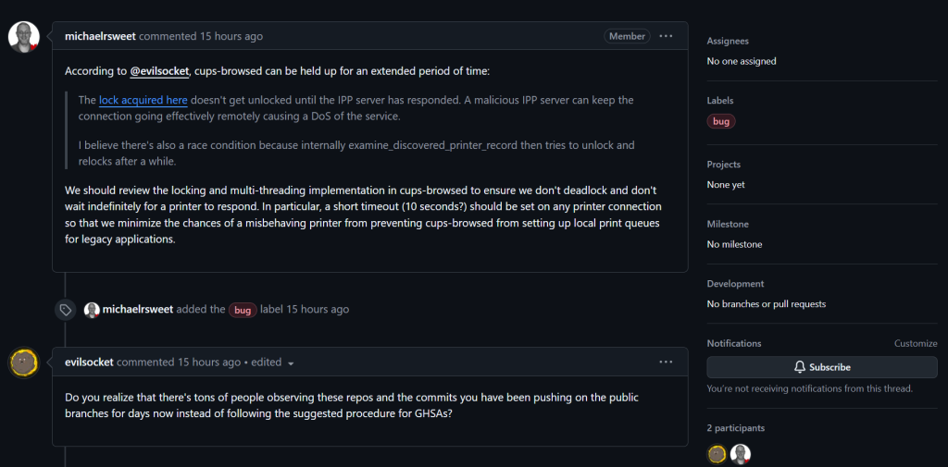Screen dimensions: 948x467
Task: Click the Subscribe notifications button
Action: [822, 367]
